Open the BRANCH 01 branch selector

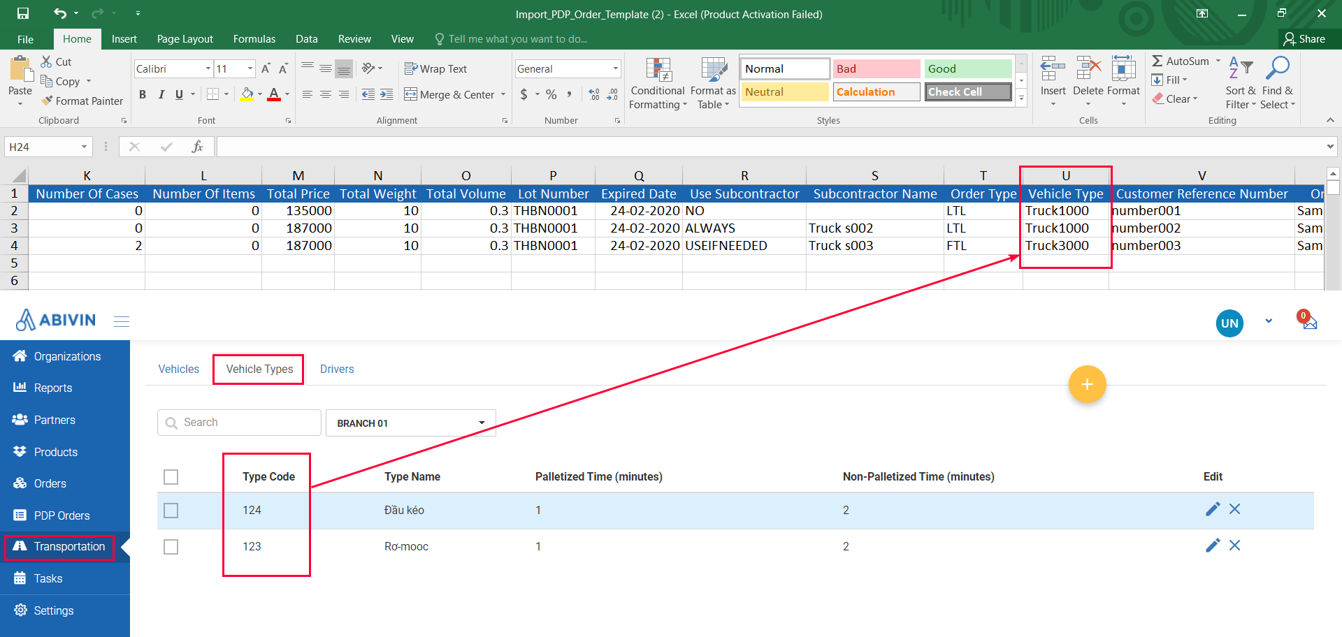pos(411,423)
